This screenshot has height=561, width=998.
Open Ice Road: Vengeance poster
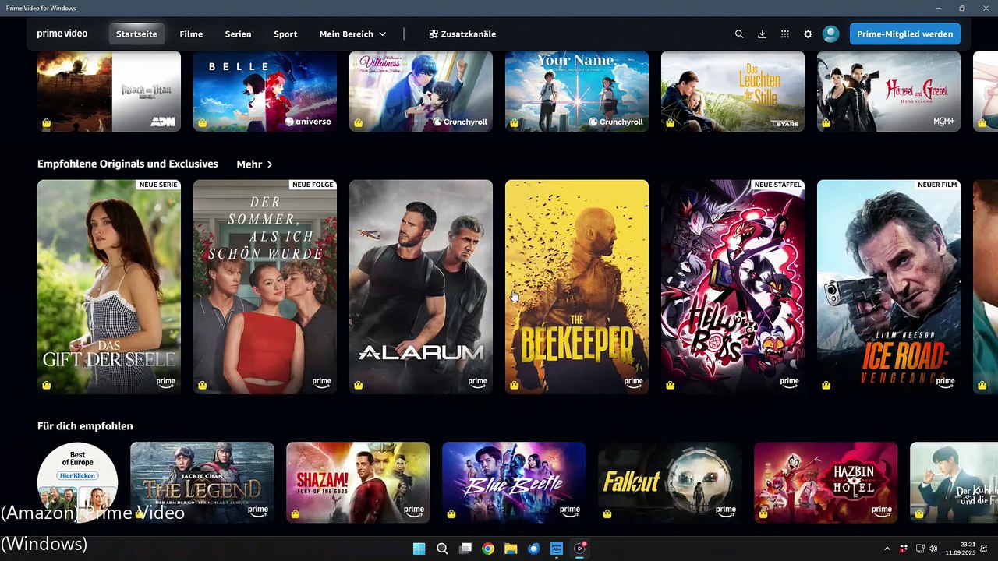(x=889, y=287)
